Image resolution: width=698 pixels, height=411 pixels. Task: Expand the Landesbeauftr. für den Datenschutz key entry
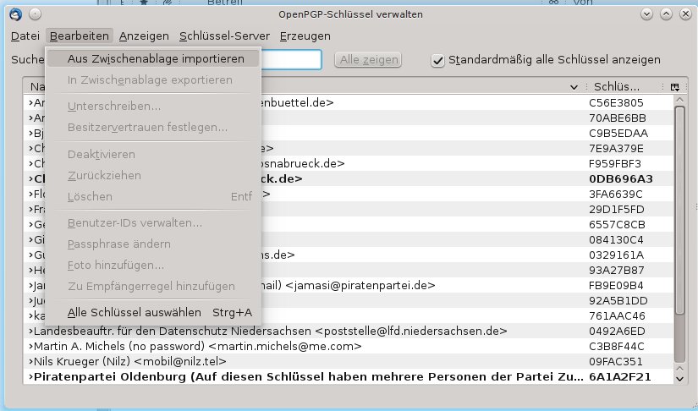[30, 331]
